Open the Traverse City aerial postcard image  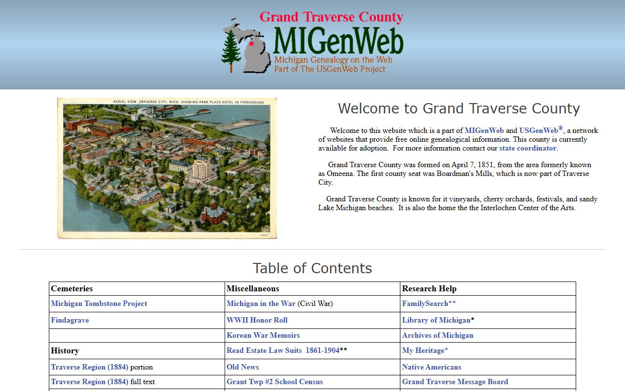click(x=167, y=168)
